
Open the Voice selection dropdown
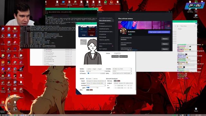coord(117,53)
